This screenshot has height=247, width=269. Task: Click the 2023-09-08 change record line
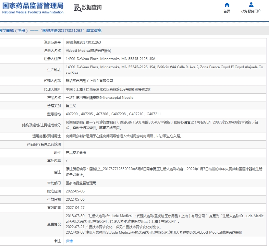pos(154,232)
